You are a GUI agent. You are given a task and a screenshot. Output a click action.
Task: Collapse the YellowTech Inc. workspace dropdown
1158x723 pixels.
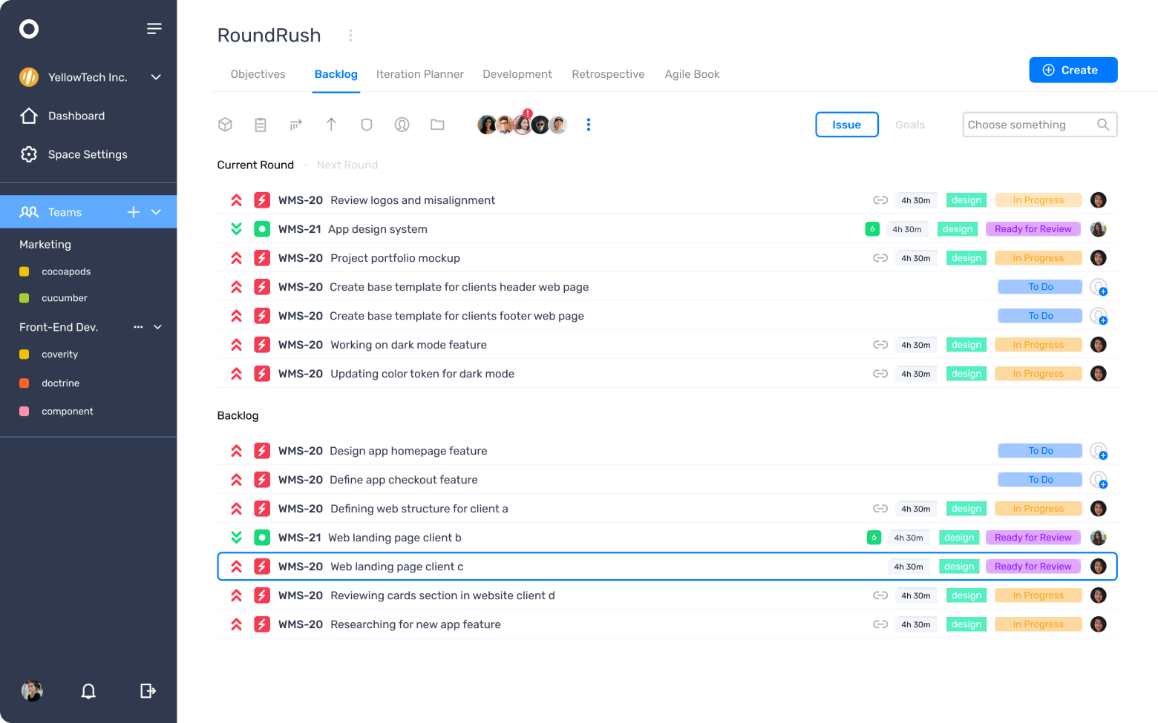(156, 76)
